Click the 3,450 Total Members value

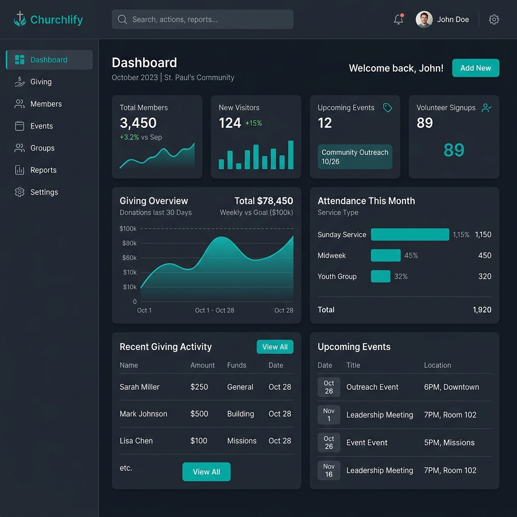[x=138, y=123]
